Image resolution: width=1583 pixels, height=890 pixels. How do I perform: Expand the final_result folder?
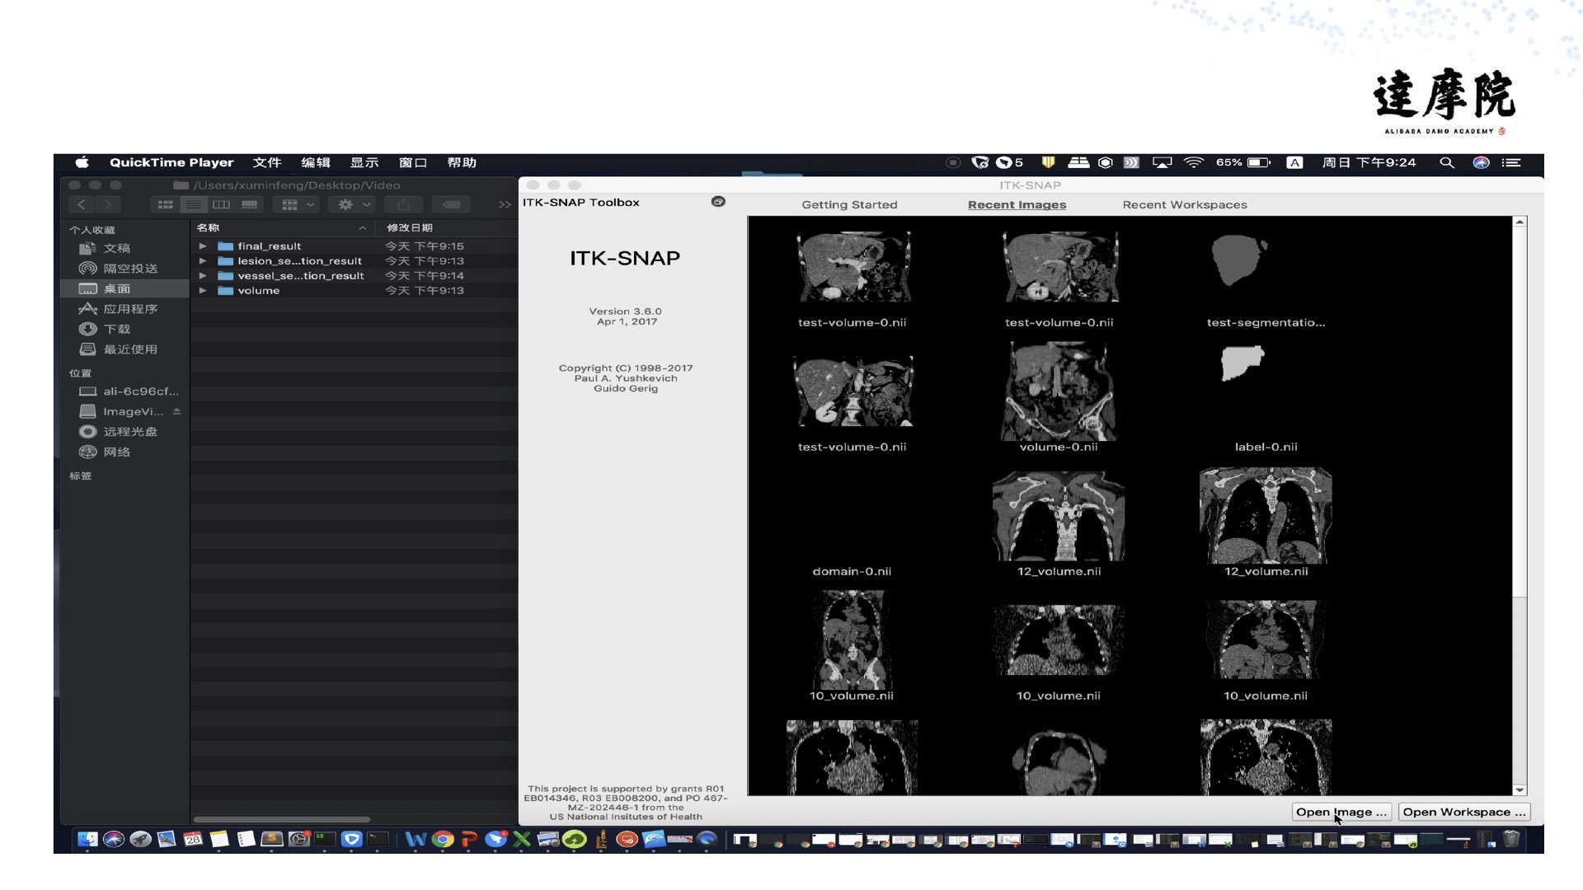point(203,246)
